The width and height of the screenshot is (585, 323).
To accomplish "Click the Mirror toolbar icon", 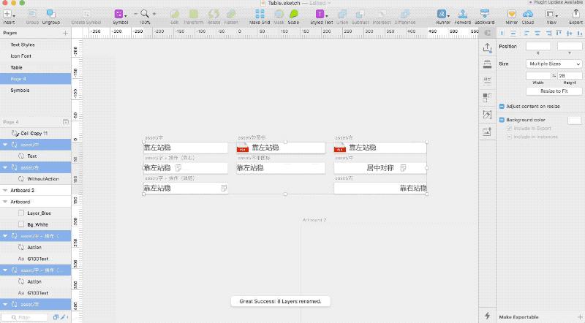I will 511,14.
